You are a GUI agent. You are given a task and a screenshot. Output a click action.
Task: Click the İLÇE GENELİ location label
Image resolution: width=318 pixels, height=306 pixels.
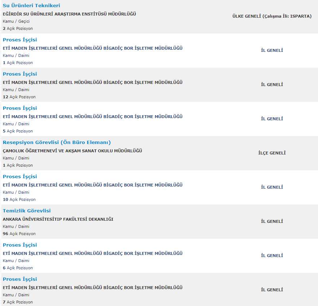pos(272,153)
